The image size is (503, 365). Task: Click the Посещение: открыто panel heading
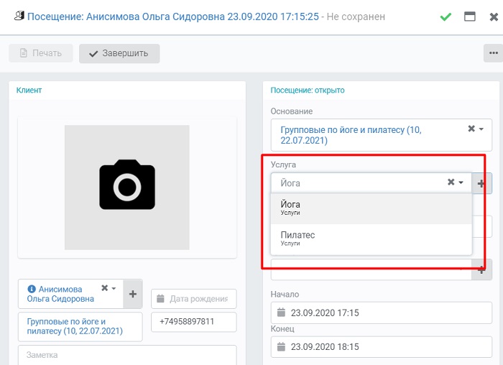coord(308,90)
